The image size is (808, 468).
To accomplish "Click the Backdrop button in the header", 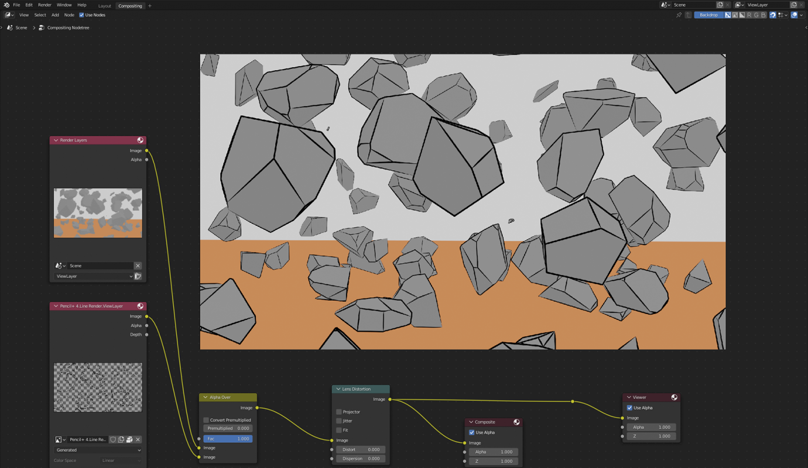I will 709,15.
